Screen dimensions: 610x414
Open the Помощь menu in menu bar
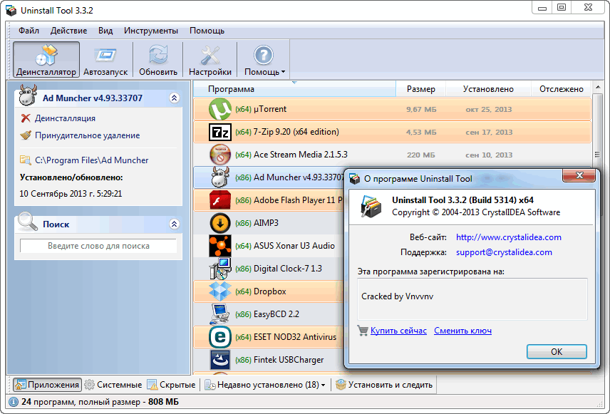pyautogui.click(x=207, y=31)
